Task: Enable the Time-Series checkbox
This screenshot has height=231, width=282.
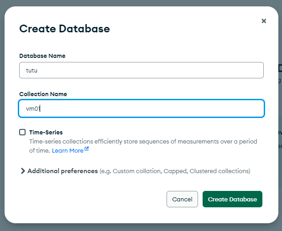Action: coord(22,132)
